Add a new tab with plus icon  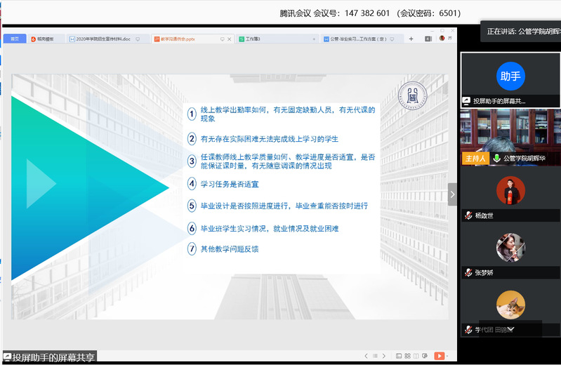pos(411,39)
